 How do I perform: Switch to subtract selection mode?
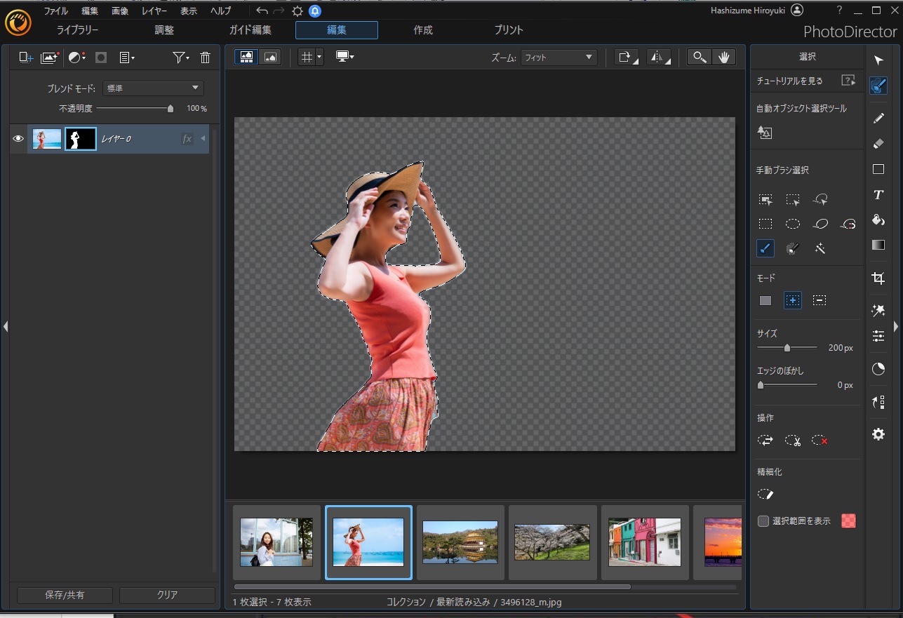(819, 300)
